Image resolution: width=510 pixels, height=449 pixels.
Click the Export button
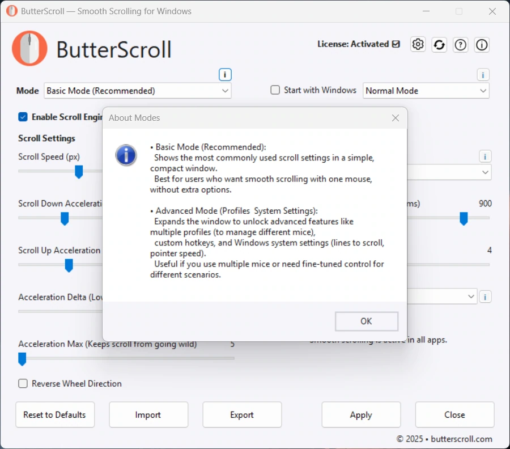coord(242,414)
